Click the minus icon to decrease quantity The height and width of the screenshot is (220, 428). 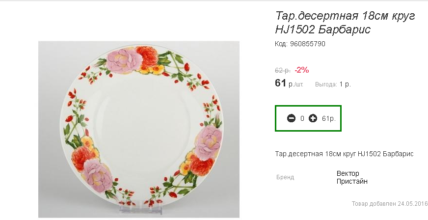[291, 118]
